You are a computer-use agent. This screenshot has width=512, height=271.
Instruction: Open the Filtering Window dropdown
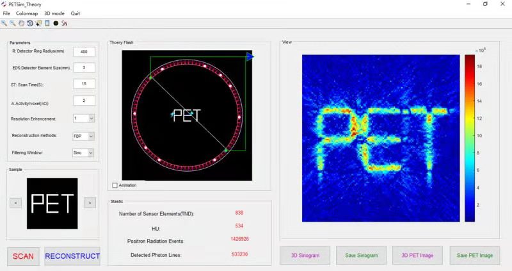point(91,152)
